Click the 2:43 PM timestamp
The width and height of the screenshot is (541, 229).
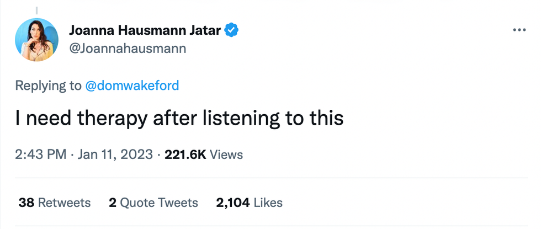pyautogui.click(x=40, y=154)
